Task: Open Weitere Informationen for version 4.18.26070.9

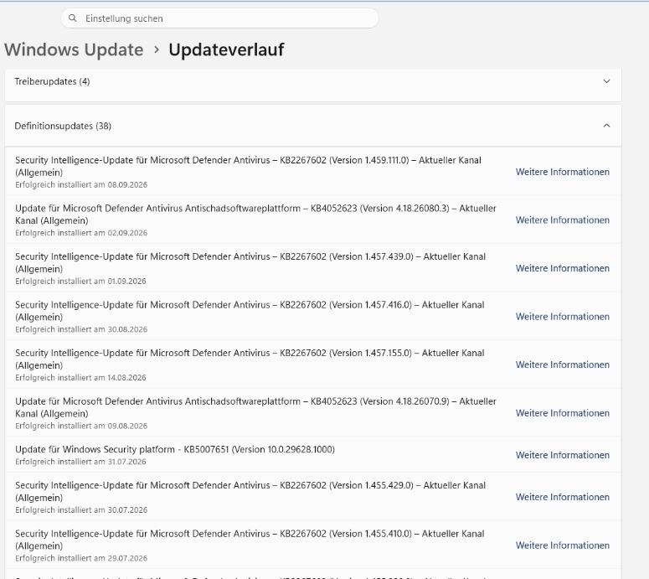Action: (x=562, y=413)
